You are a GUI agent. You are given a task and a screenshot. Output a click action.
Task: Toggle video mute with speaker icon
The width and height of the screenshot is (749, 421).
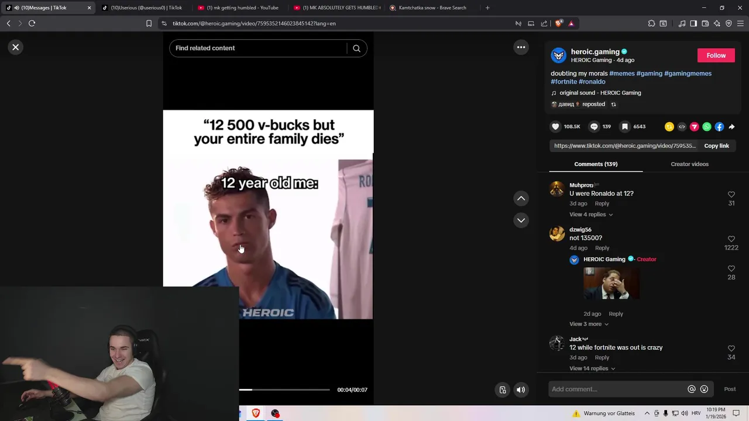click(521, 390)
